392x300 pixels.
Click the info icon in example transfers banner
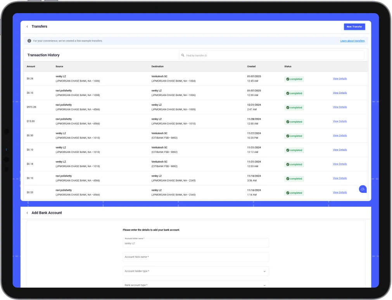[x=29, y=41]
